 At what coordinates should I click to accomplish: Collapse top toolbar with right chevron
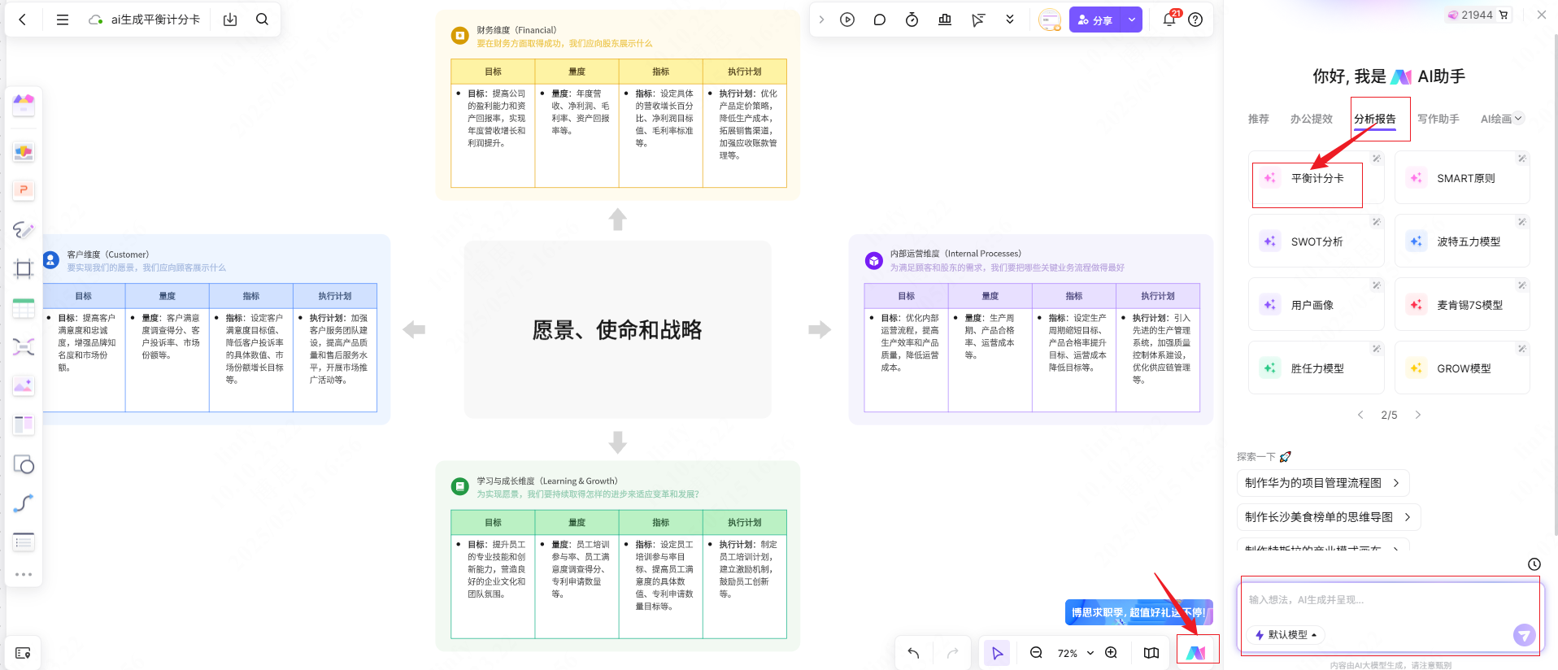(821, 20)
